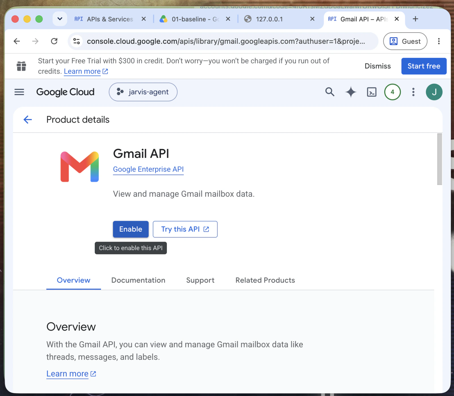Viewport: 454px width, 396px height.
Task: Activate Cloud Shell terminal icon
Action: point(372,92)
